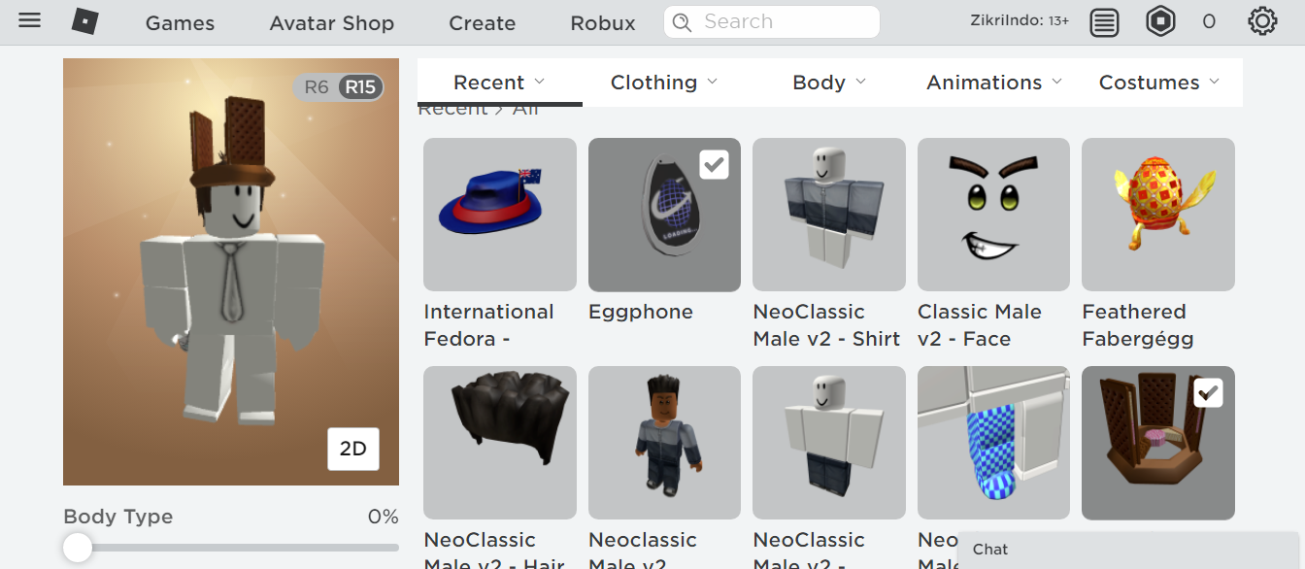Click the search magnifier icon
The height and width of the screenshot is (569, 1305).
[683, 22]
